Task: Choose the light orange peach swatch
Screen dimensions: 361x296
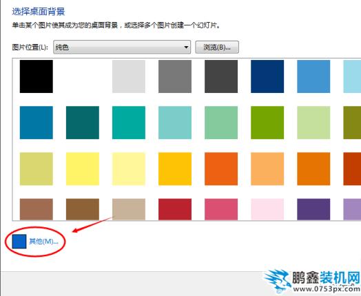Action: (x=267, y=169)
